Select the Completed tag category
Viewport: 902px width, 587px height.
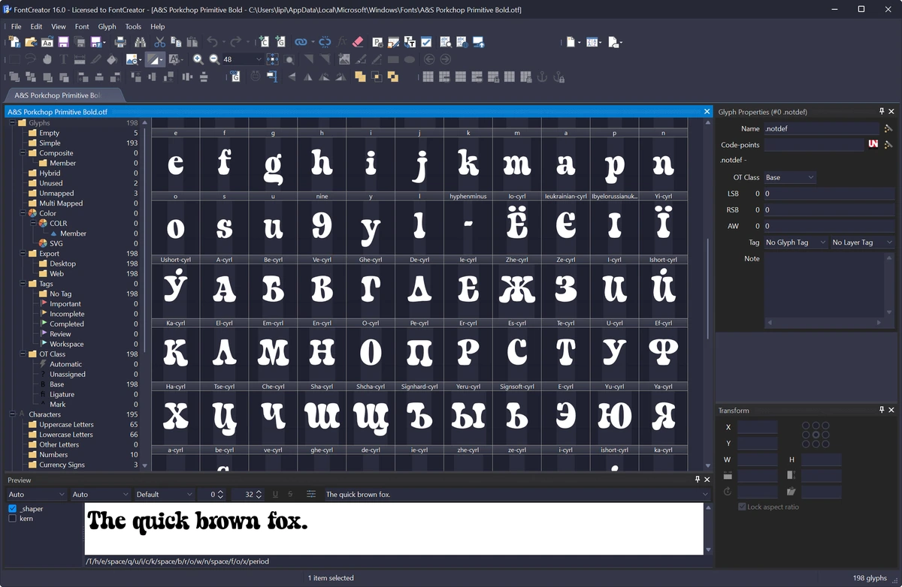pyautogui.click(x=67, y=324)
